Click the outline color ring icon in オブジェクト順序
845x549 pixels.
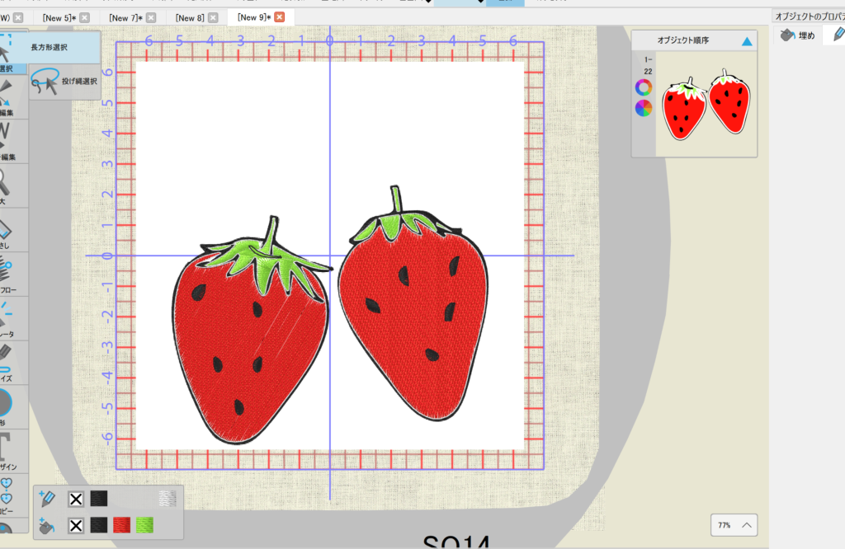644,87
